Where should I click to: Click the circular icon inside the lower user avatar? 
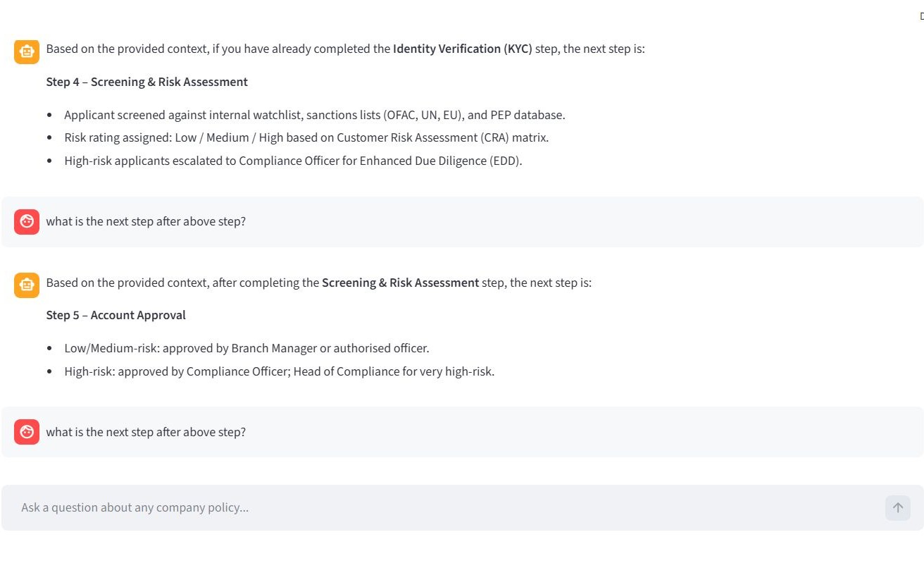coord(26,432)
